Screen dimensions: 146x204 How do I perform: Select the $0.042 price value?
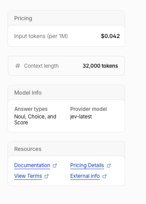[x=110, y=36]
